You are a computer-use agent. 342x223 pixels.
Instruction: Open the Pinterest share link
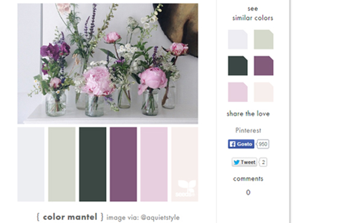tap(248, 130)
